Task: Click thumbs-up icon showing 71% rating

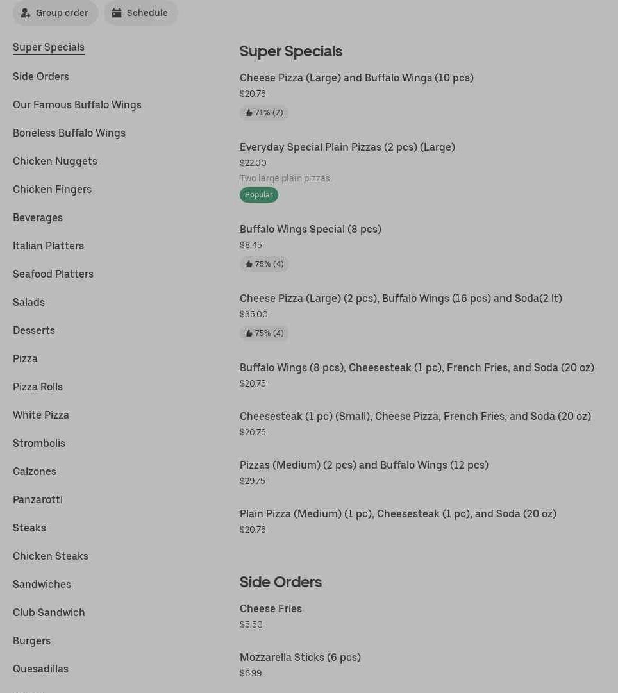Action: click(x=249, y=113)
